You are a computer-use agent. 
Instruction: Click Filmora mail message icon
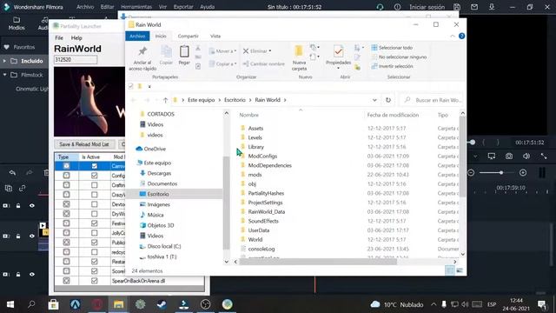coord(474,7)
